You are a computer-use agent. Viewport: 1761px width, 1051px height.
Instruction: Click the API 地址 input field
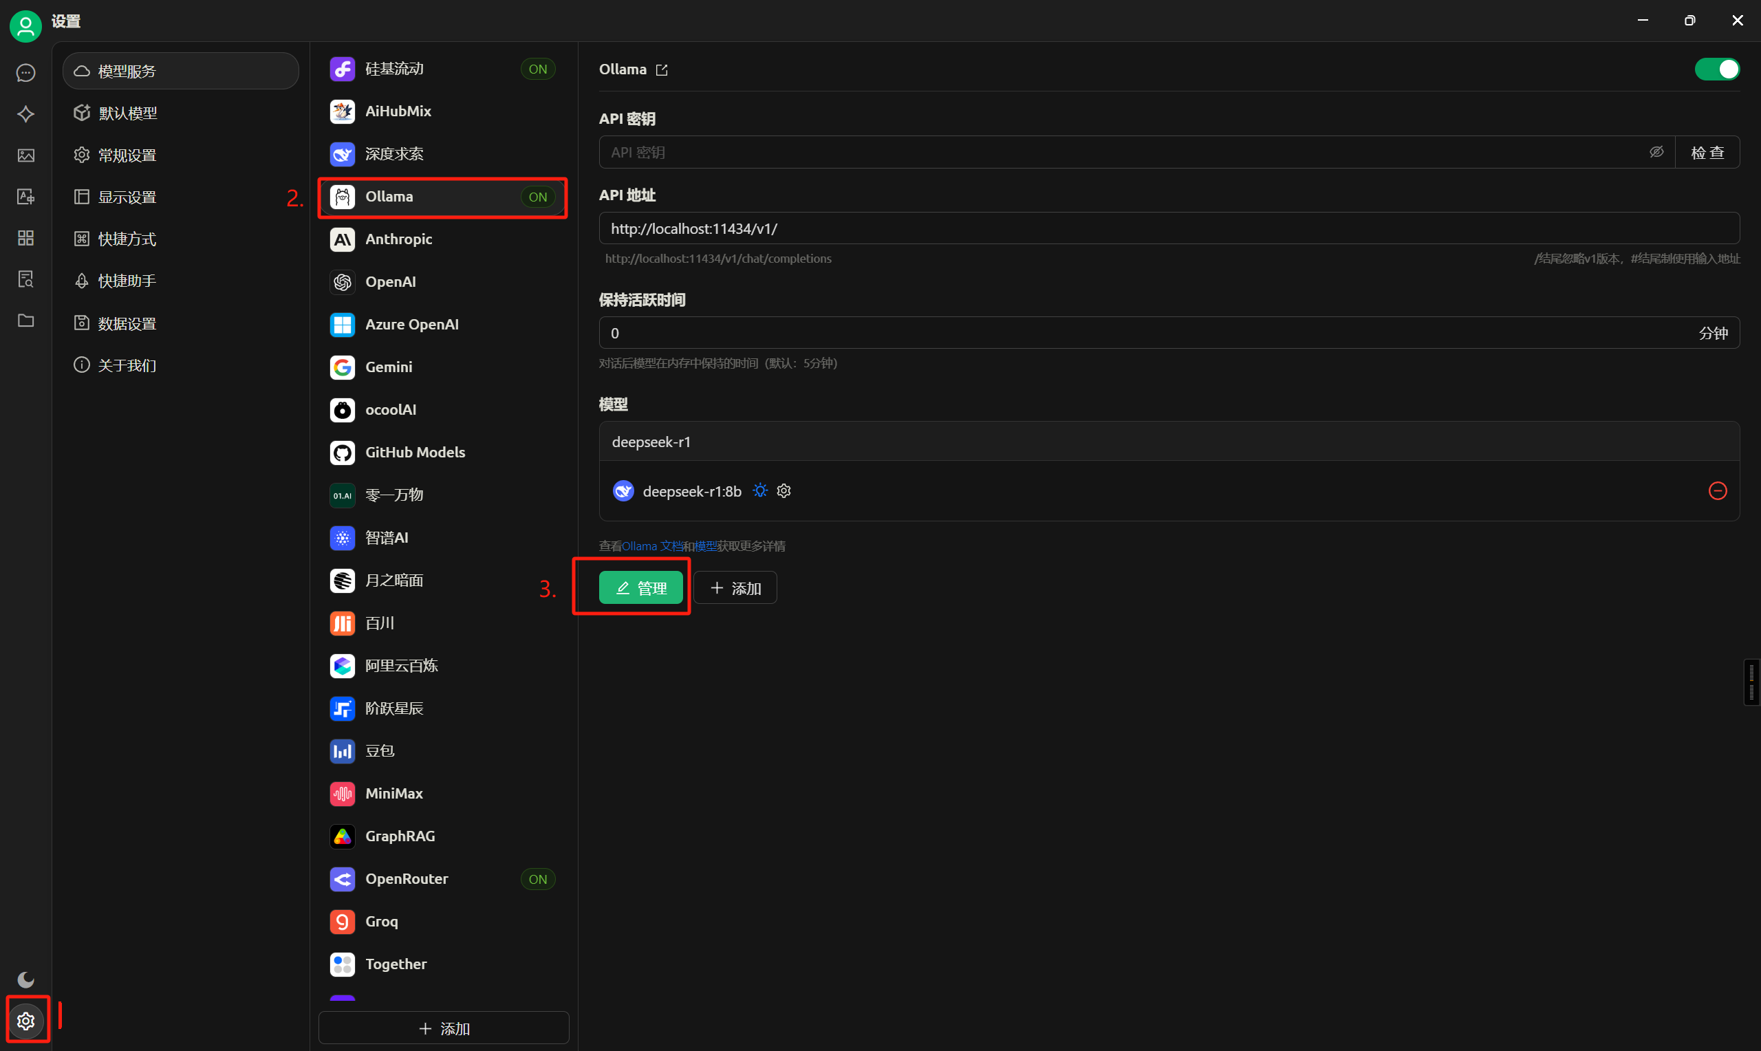[x=1168, y=229]
